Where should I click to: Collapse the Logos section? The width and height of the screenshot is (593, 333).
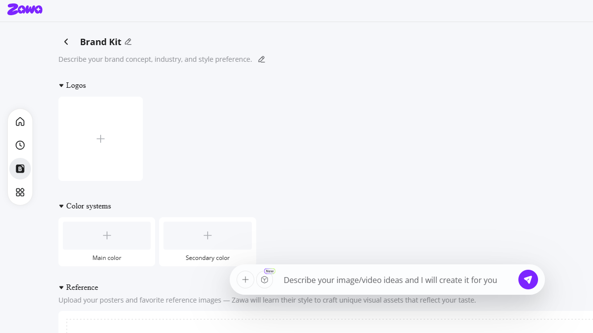(x=61, y=86)
